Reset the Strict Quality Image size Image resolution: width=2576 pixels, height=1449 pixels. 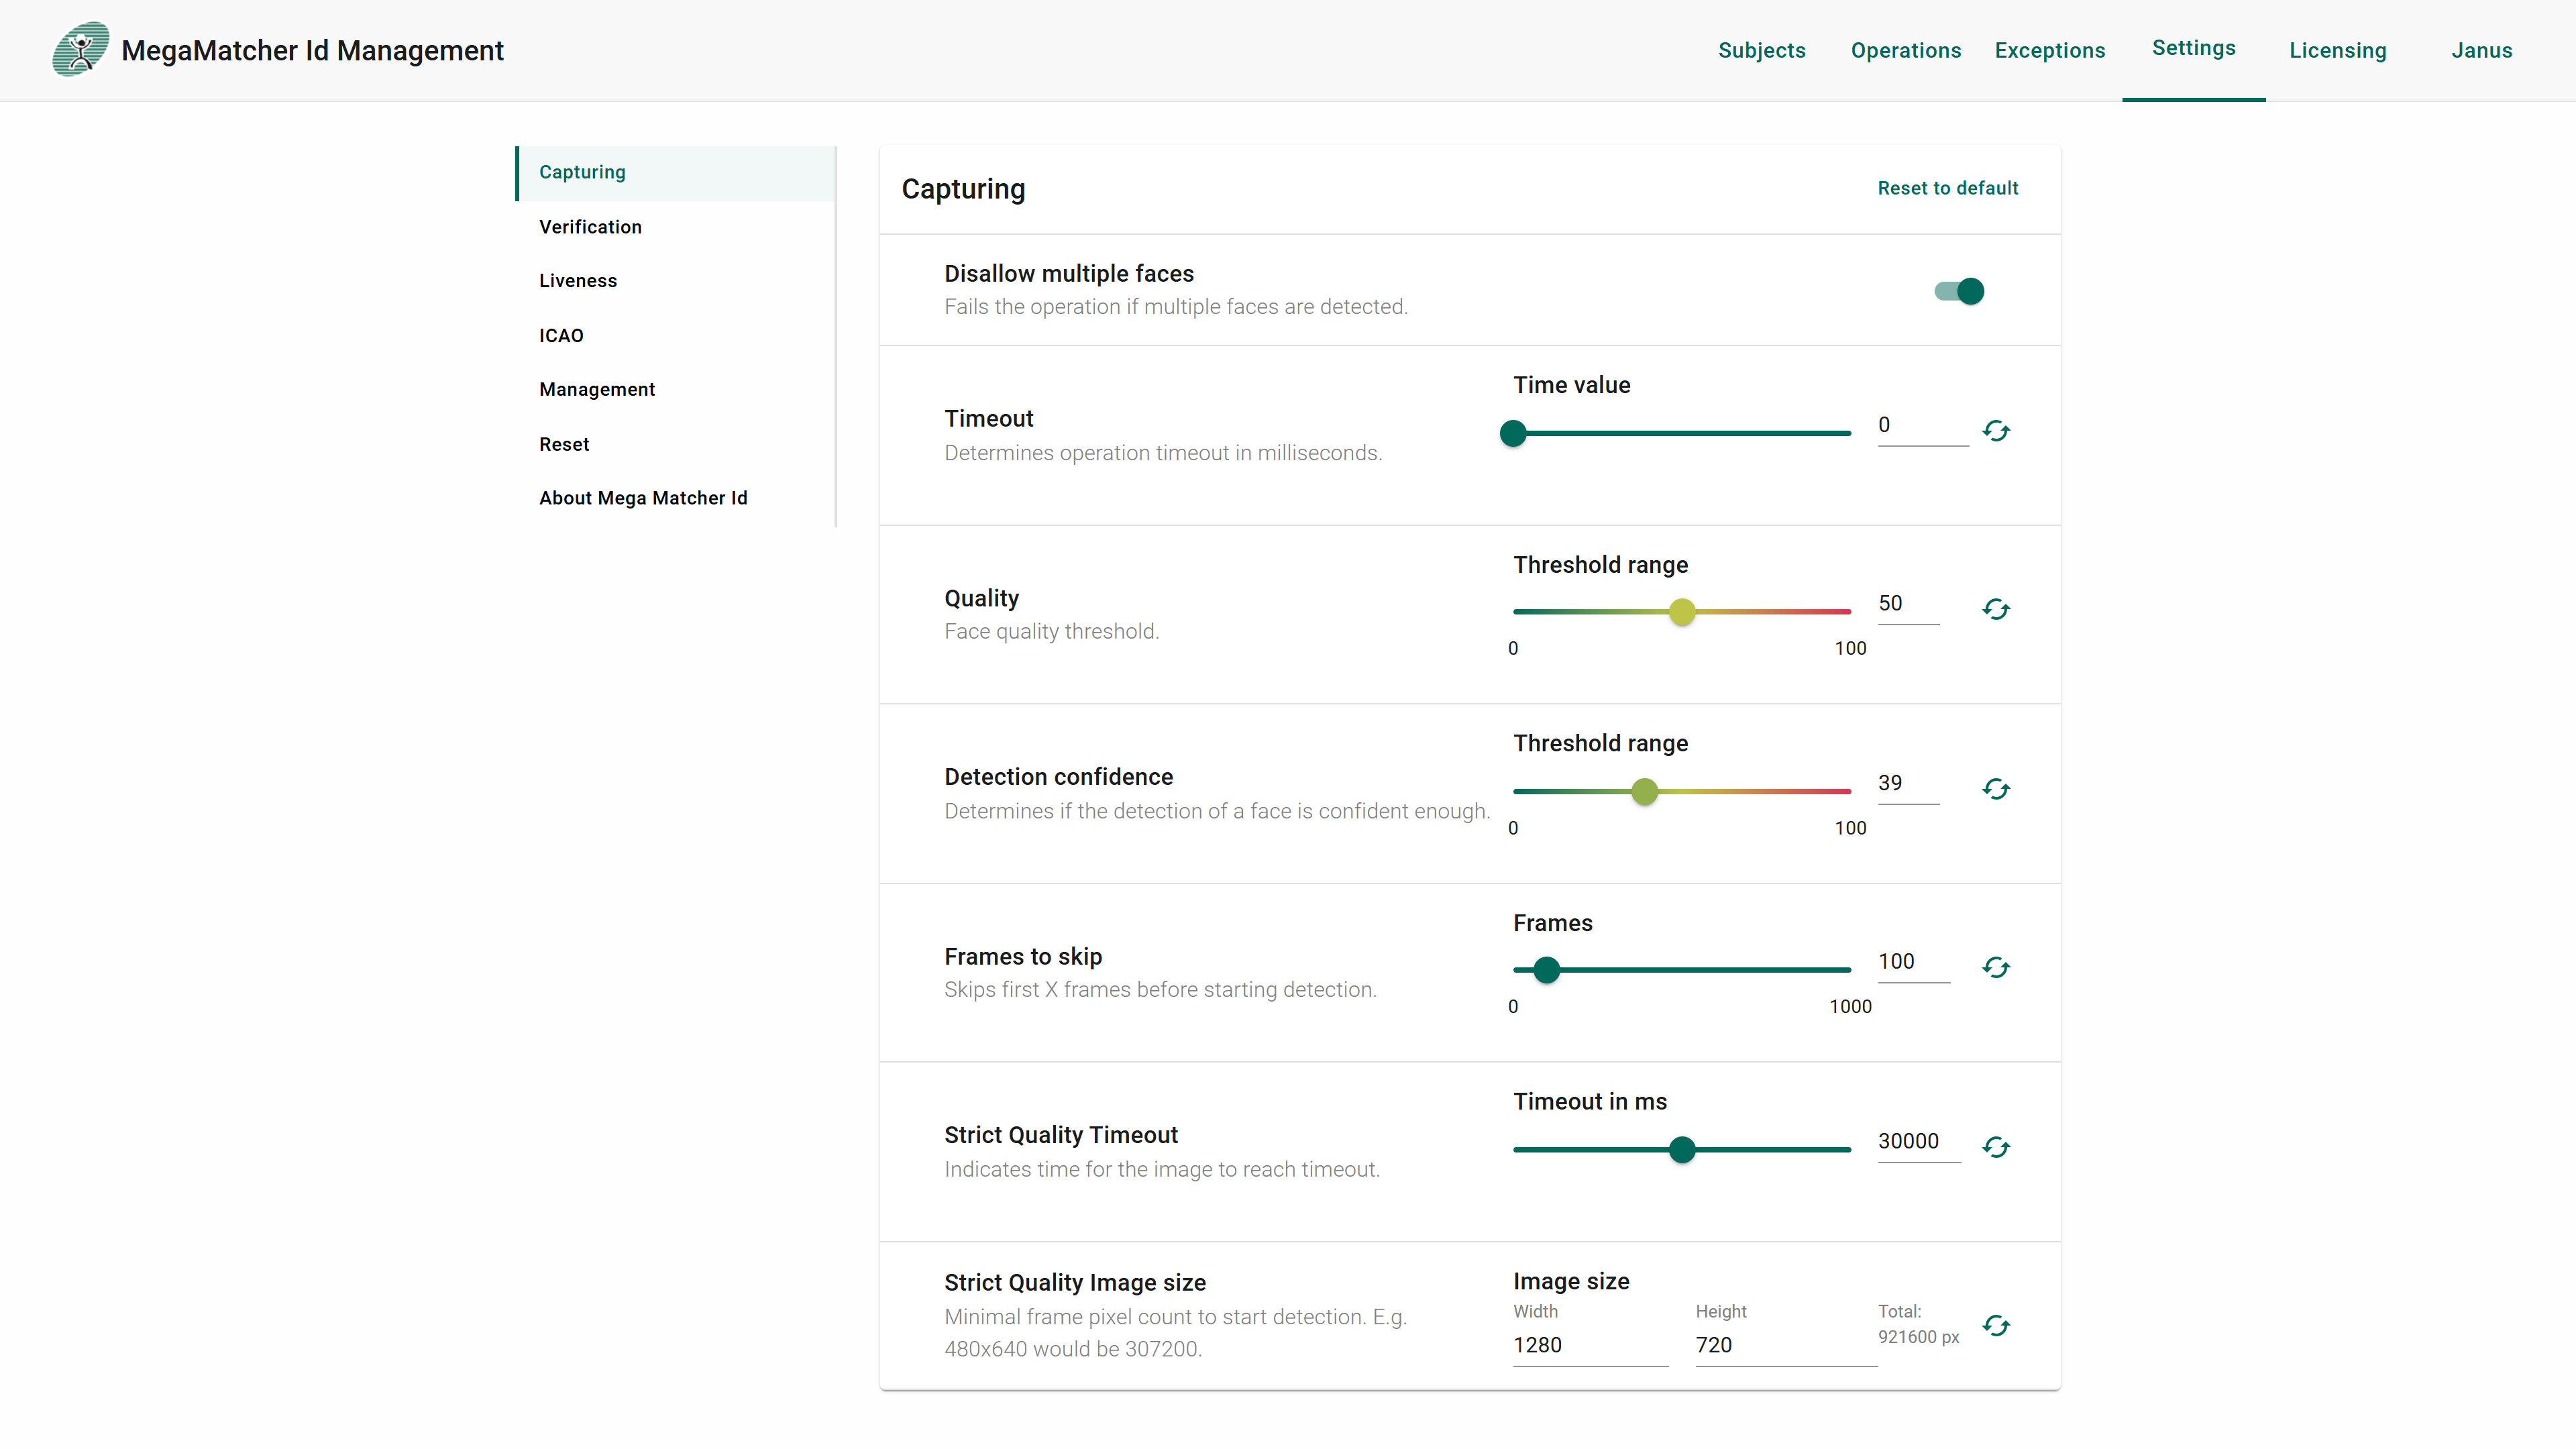(1996, 1326)
